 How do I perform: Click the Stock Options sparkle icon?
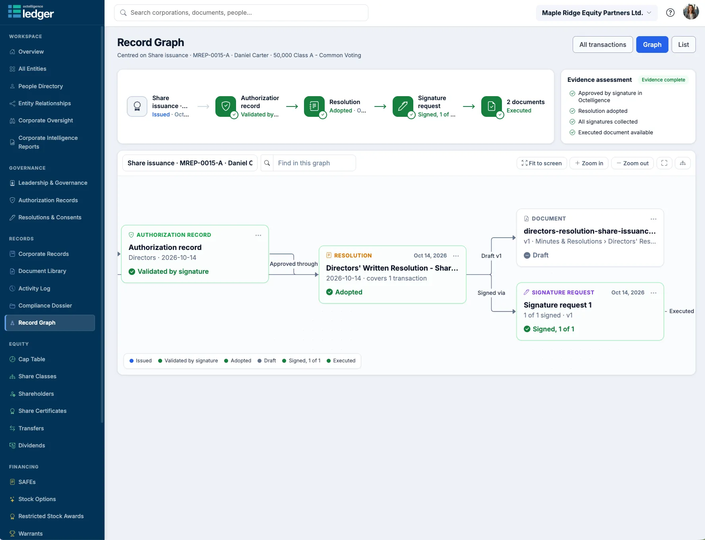12,499
